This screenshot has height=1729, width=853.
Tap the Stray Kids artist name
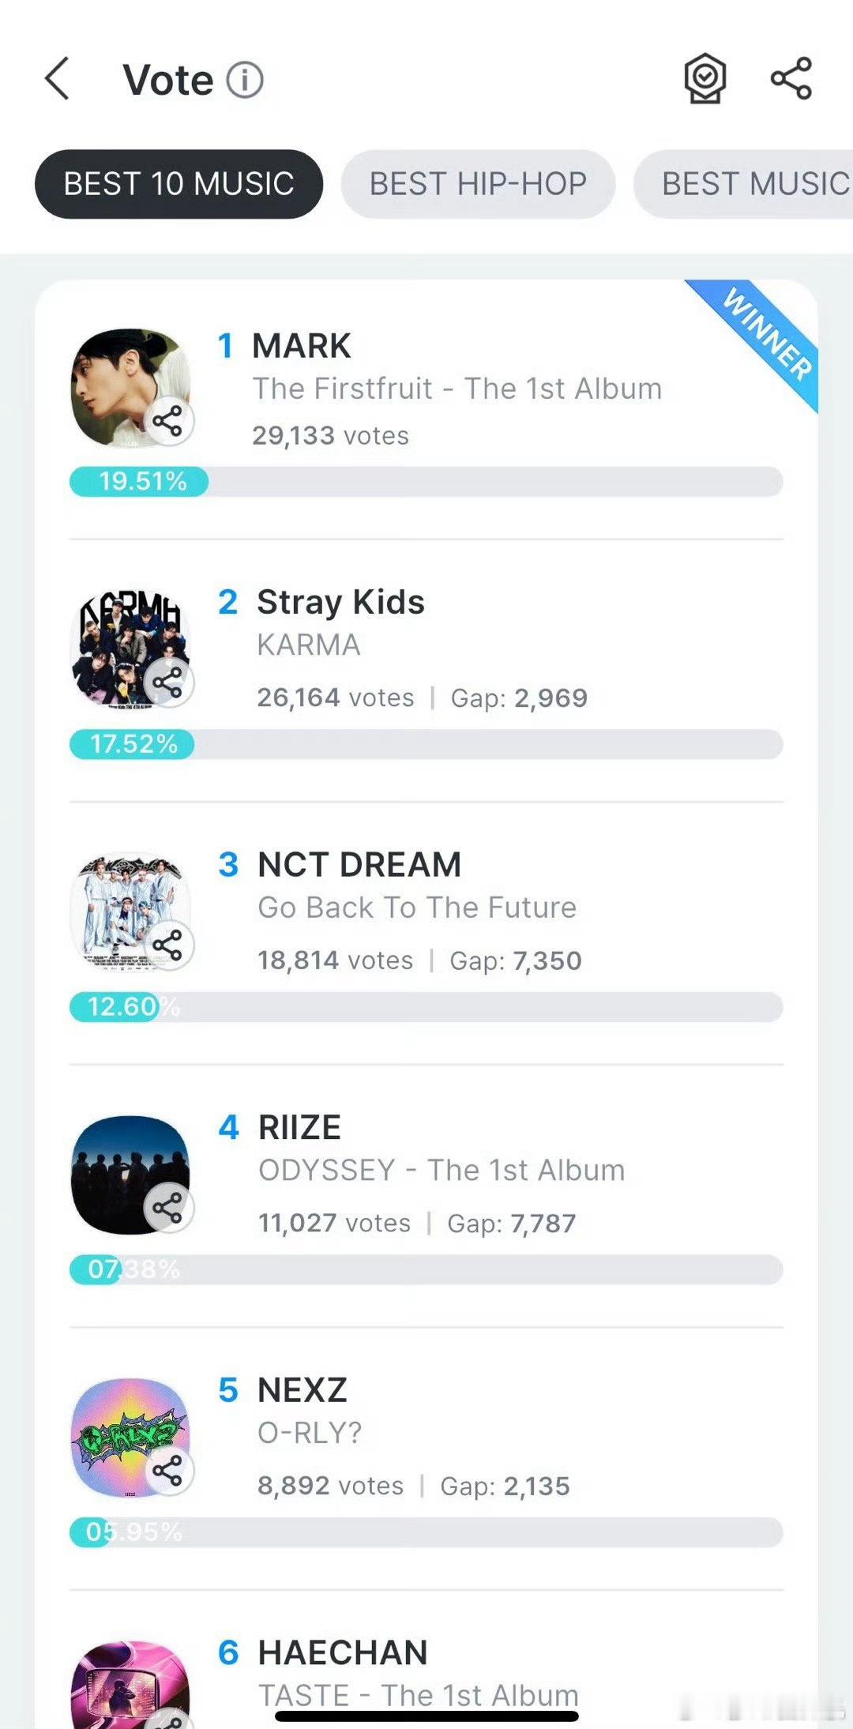(340, 602)
